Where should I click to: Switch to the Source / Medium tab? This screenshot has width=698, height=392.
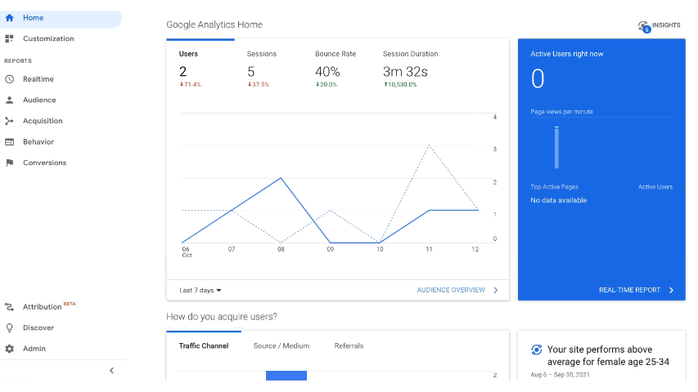pos(281,345)
